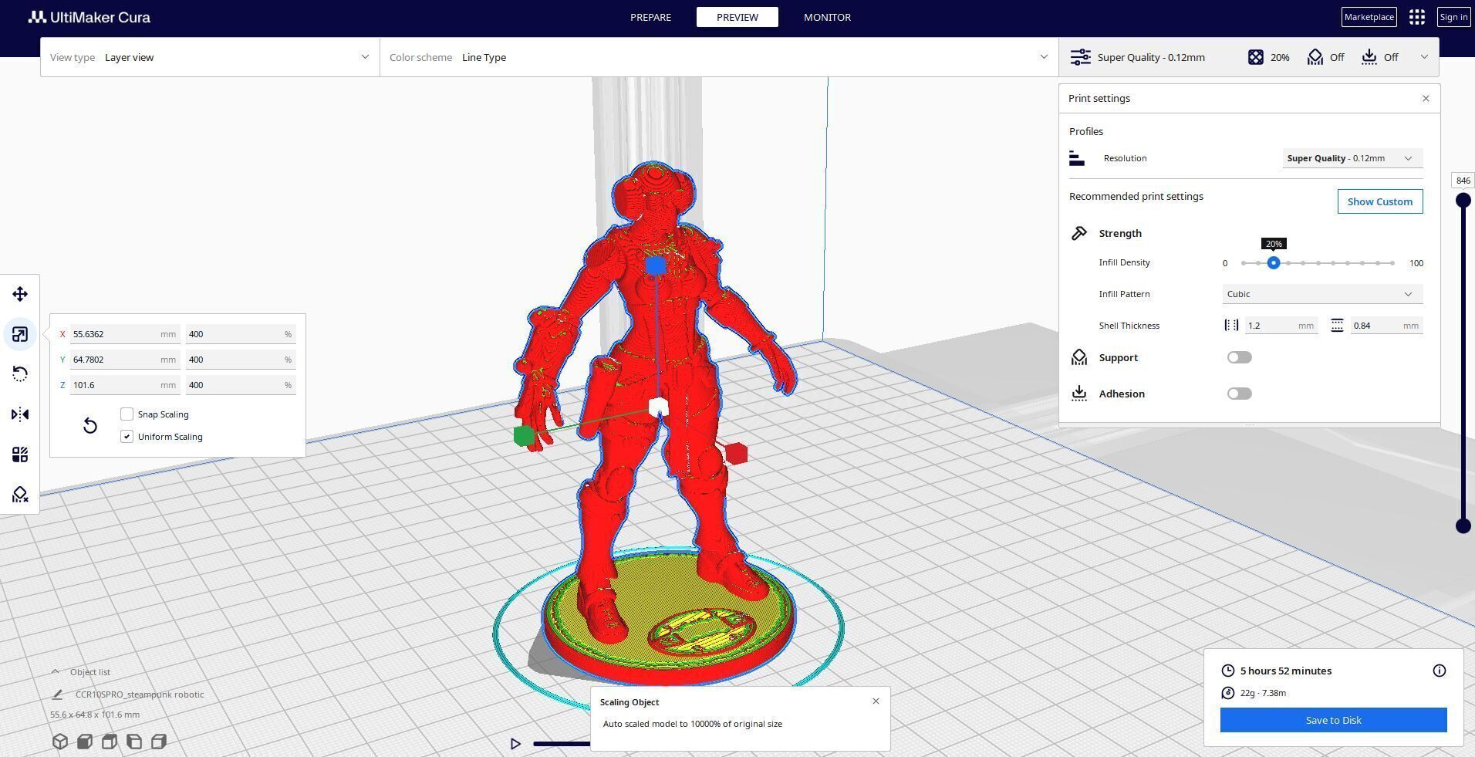This screenshot has height=757, width=1475.
Task: Click the Y dimension mm field
Action: [x=125, y=360]
